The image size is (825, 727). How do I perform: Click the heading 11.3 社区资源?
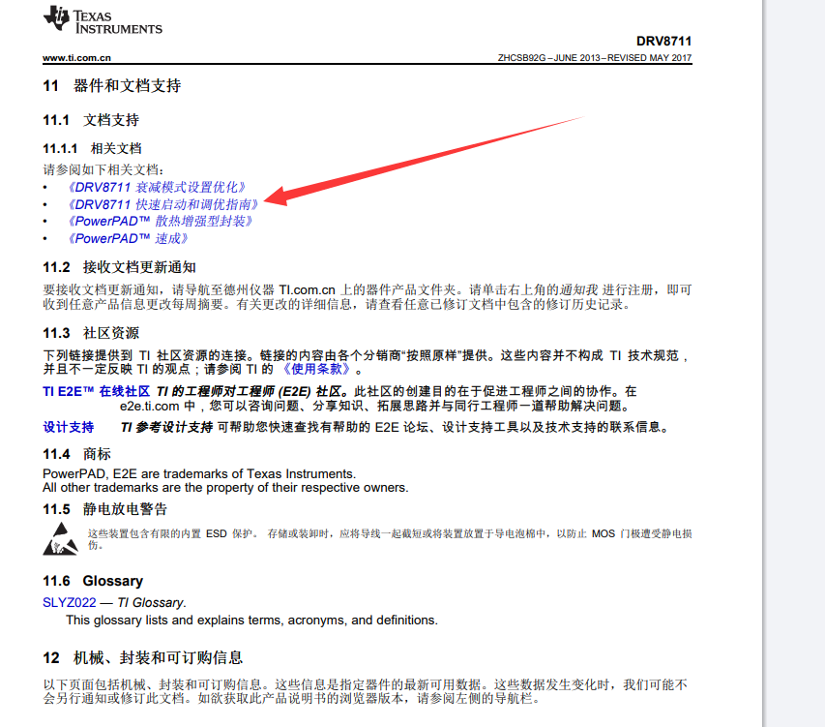point(91,333)
